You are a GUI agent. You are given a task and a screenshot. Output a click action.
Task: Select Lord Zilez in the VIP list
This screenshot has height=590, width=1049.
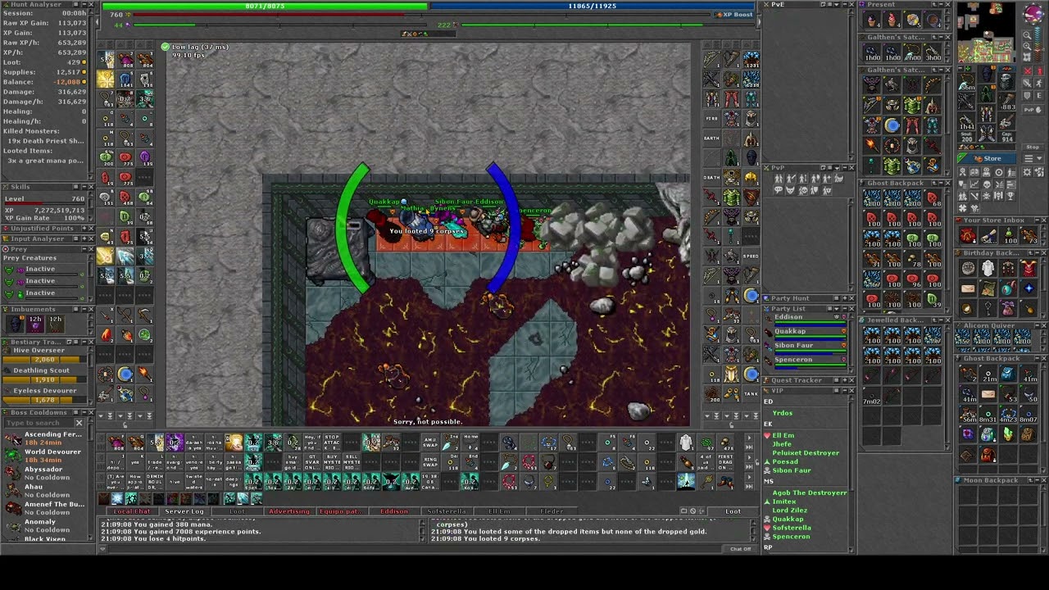coord(789,511)
